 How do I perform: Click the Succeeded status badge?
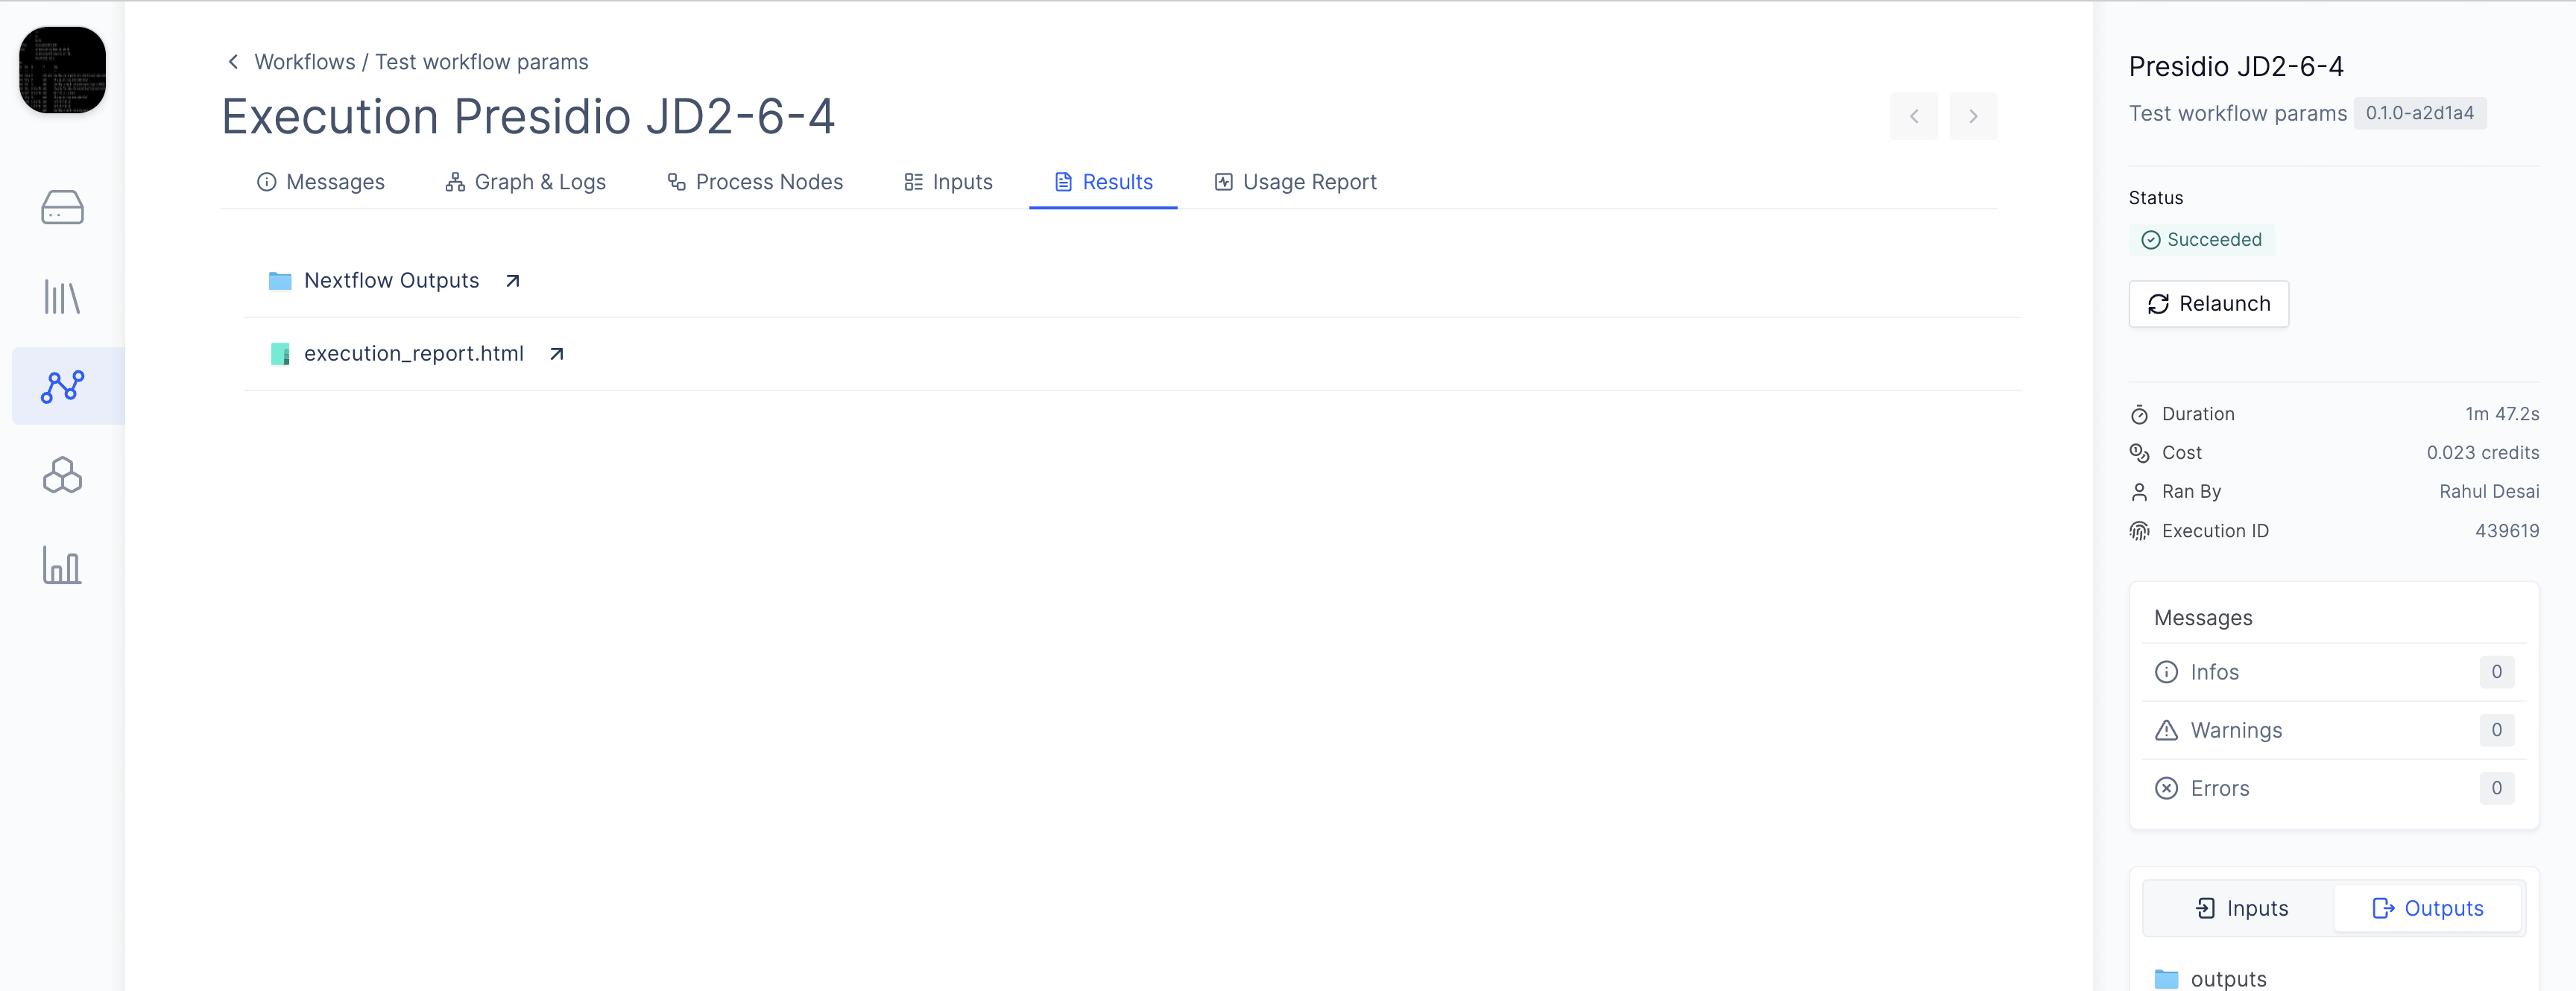pyautogui.click(x=2201, y=240)
